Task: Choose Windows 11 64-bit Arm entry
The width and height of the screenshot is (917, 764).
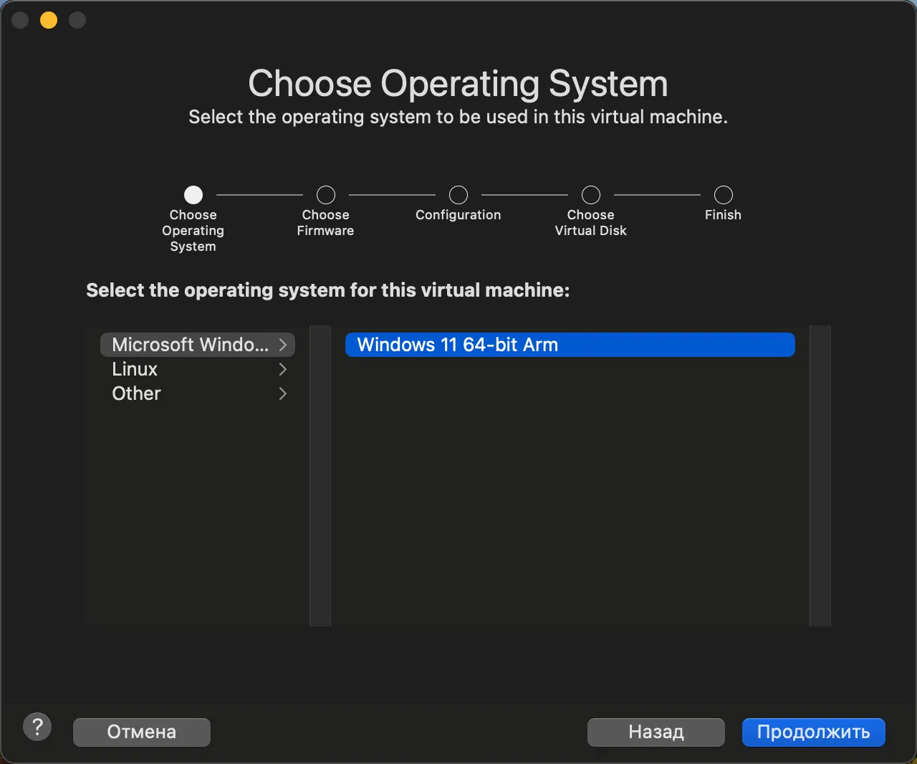Action: 570,345
